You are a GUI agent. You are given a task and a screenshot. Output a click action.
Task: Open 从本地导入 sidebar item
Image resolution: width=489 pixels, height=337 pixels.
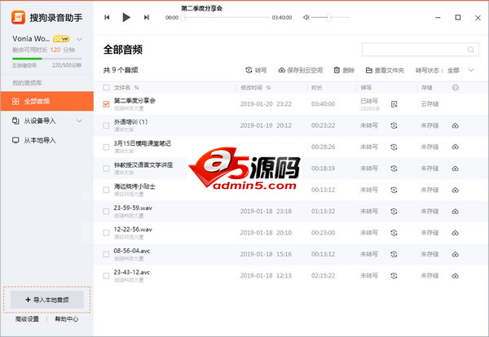tap(46, 140)
